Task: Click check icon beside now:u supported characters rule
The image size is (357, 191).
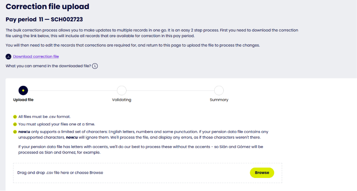Action: [x=15, y=132]
